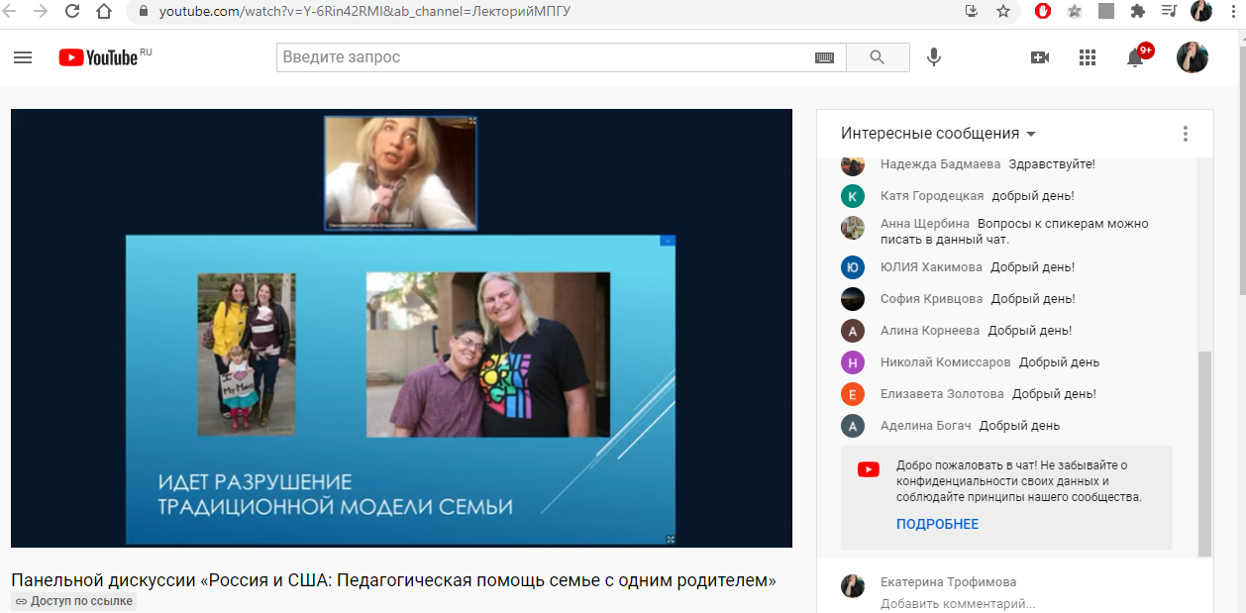Open the chat three-dot options menu
The image size is (1246, 613).
[x=1185, y=134]
